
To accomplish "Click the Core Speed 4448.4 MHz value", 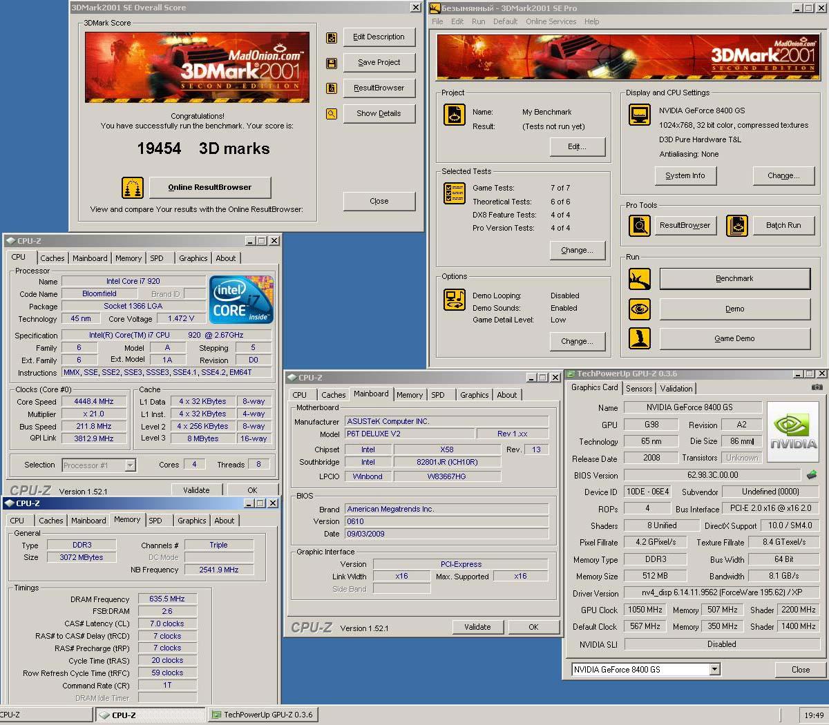I will pyautogui.click(x=94, y=401).
